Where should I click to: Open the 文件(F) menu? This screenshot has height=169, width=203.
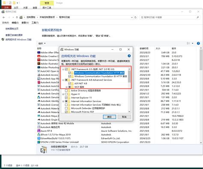tap(6, 23)
